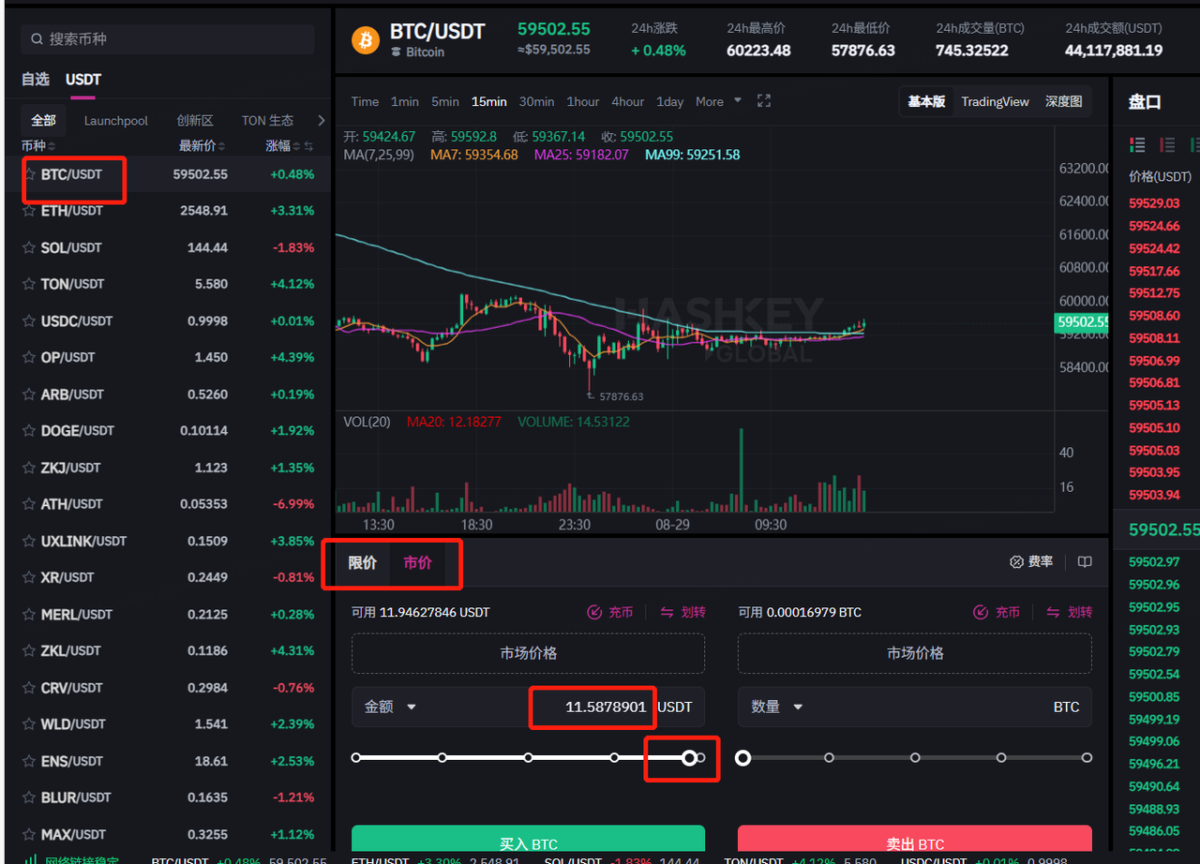Screen dimensions: 1200x864
Task: Toggle the star for TON/USDT
Action: (x=31, y=284)
